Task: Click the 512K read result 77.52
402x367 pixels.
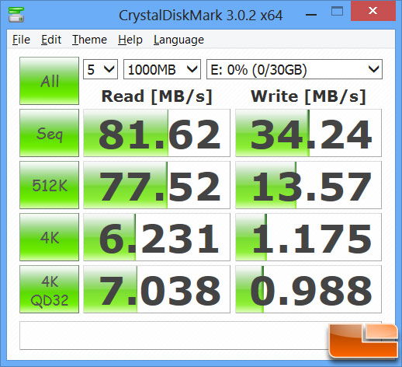Action: tap(157, 185)
